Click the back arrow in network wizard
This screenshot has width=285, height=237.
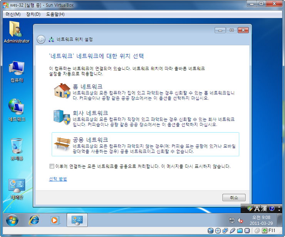(41, 40)
